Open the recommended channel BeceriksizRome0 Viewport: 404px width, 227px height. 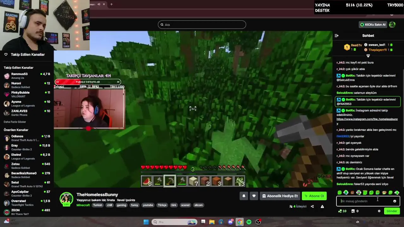click(27, 175)
